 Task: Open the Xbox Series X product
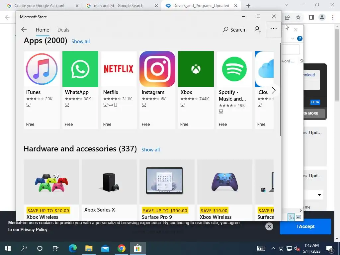tap(109, 190)
